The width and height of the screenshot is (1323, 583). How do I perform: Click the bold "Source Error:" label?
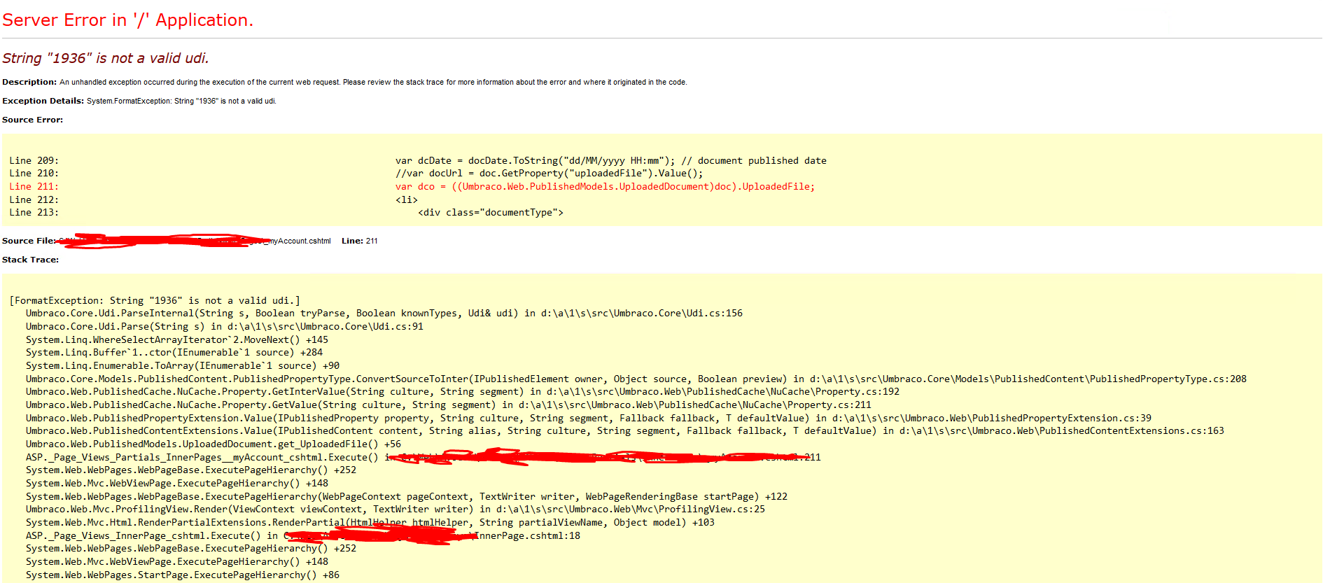(x=32, y=120)
